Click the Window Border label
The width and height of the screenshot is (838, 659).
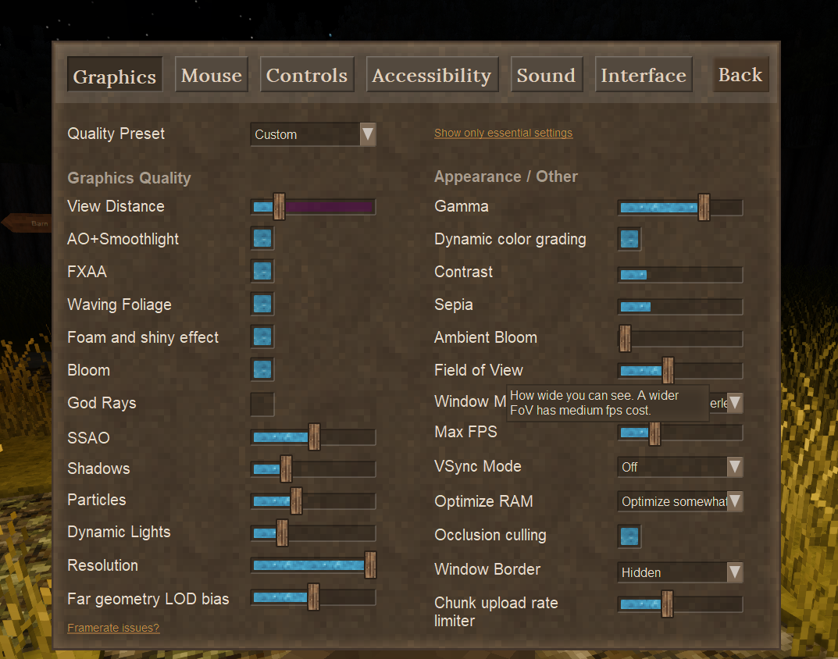(x=487, y=569)
